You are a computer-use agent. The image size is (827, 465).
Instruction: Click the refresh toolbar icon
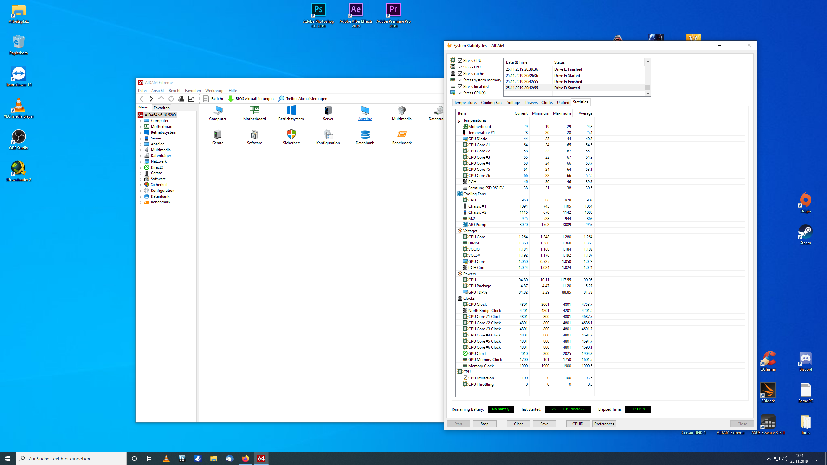[x=171, y=99]
